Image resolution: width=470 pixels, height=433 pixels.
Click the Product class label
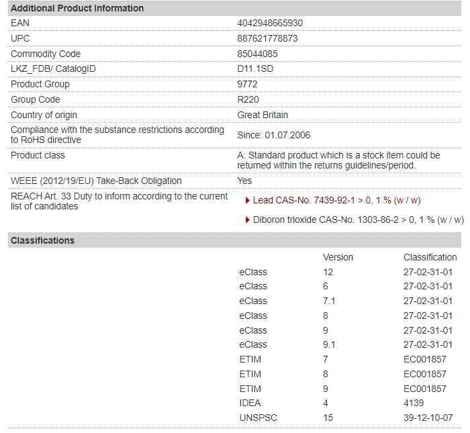point(38,155)
